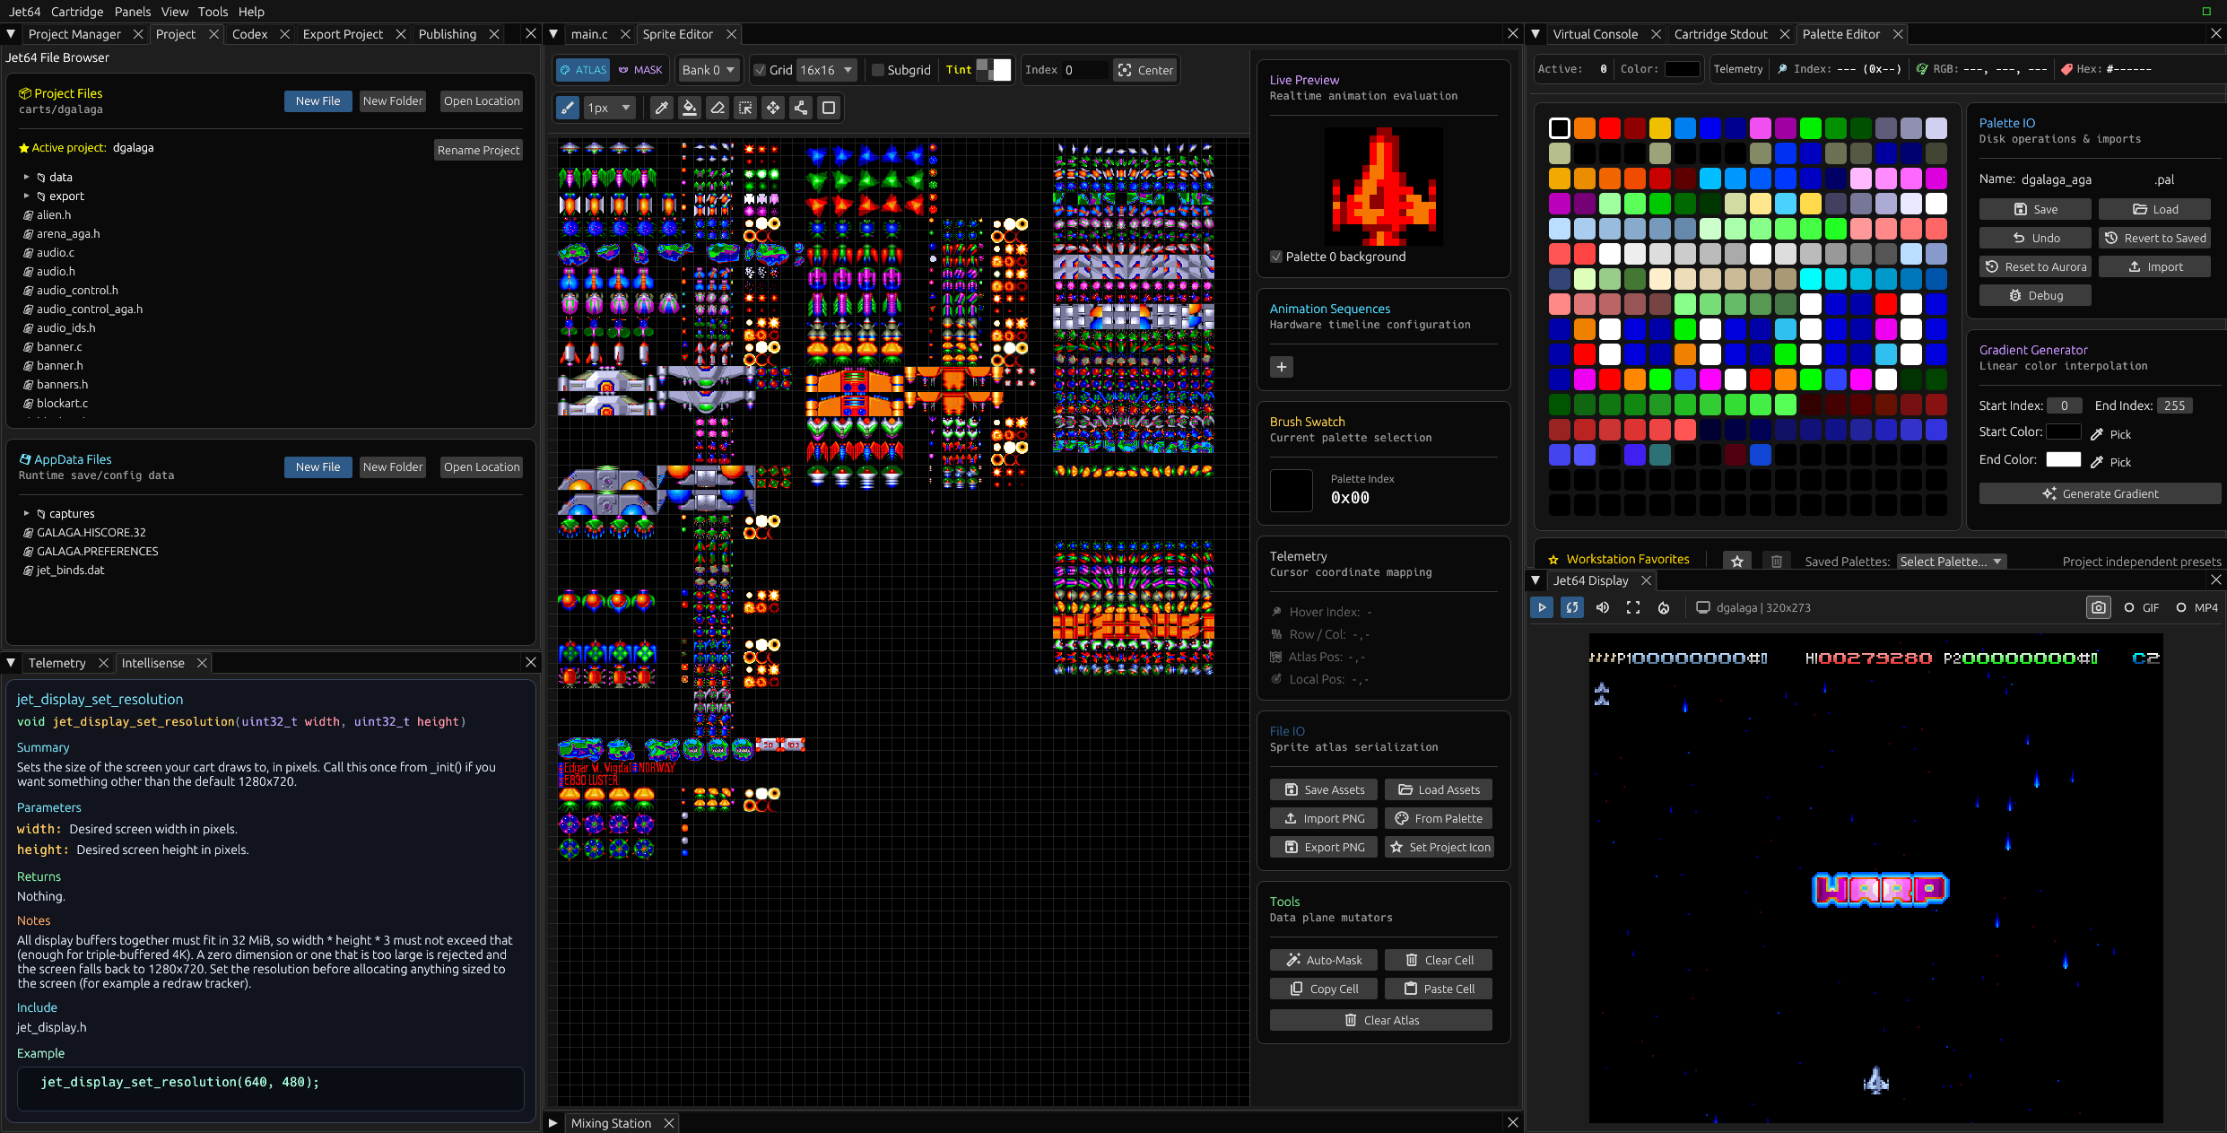Select the rectangle shape tool

(x=829, y=109)
